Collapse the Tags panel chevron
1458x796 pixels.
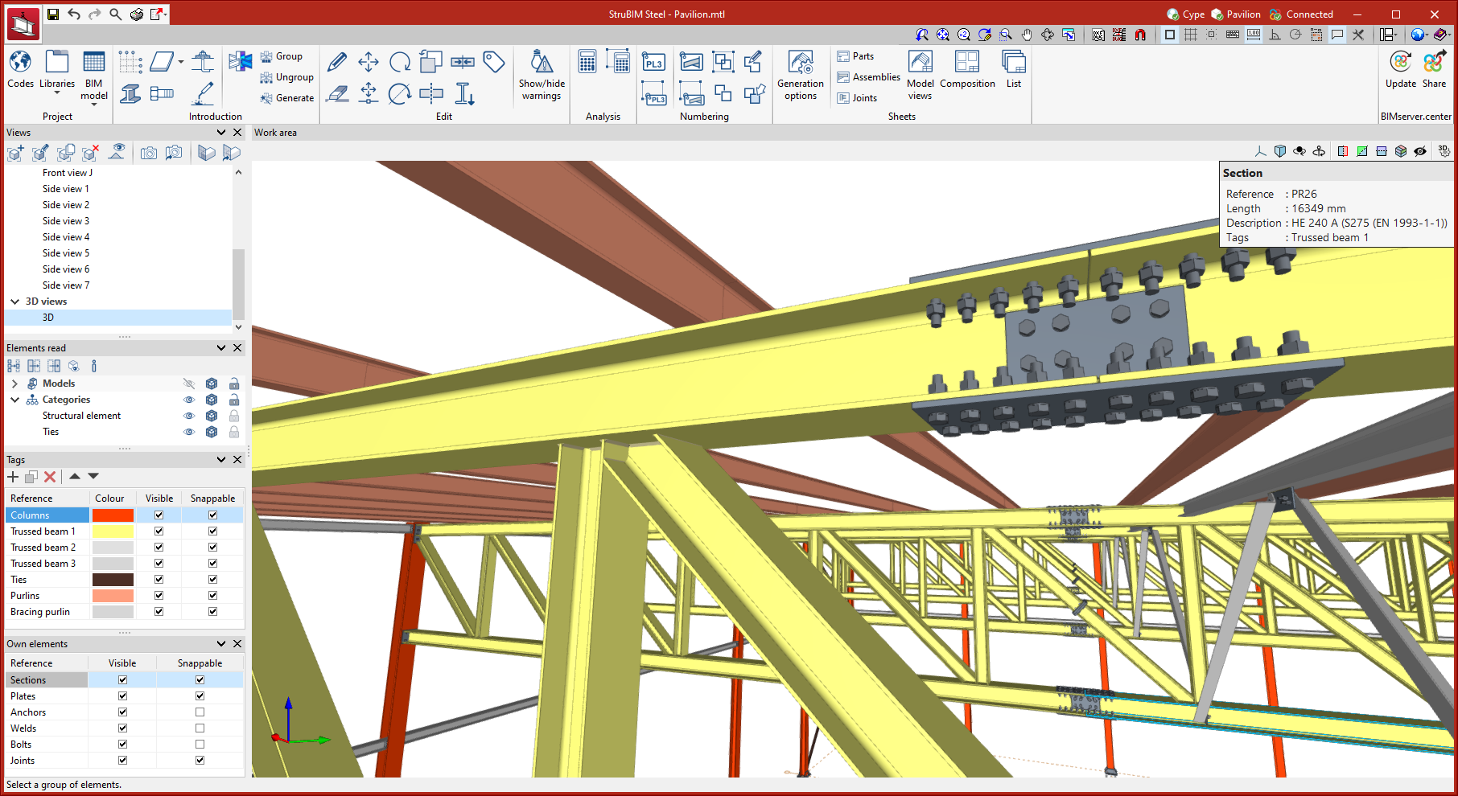click(x=221, y=460)
